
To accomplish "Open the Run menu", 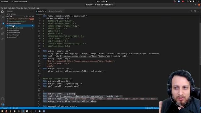I will [x=26, y=8].
